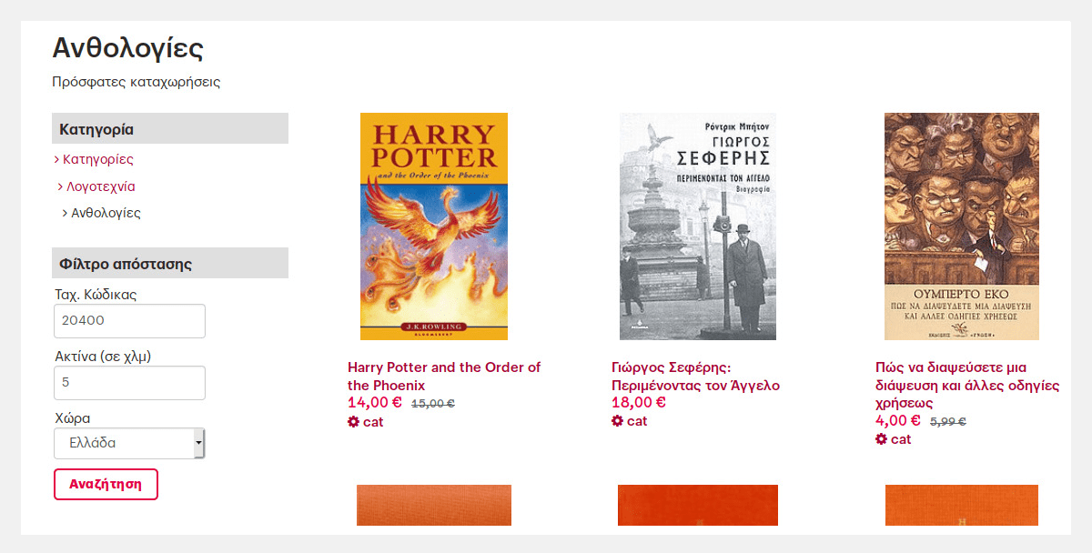Screen dimensions: 1092x553
Task: Open the Γιώργος Σεφέρης book cover thumbnail
Action: coord(698,226)
